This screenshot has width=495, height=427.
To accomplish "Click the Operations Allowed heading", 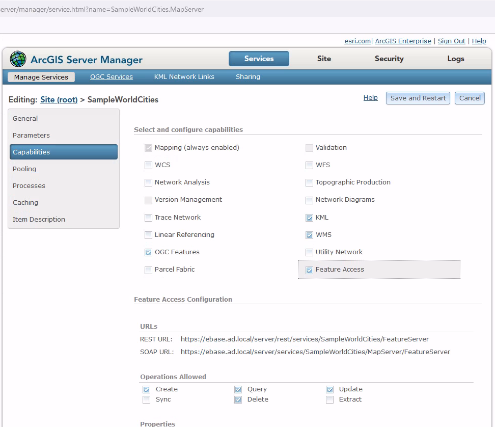I will (x=173, y=377).
